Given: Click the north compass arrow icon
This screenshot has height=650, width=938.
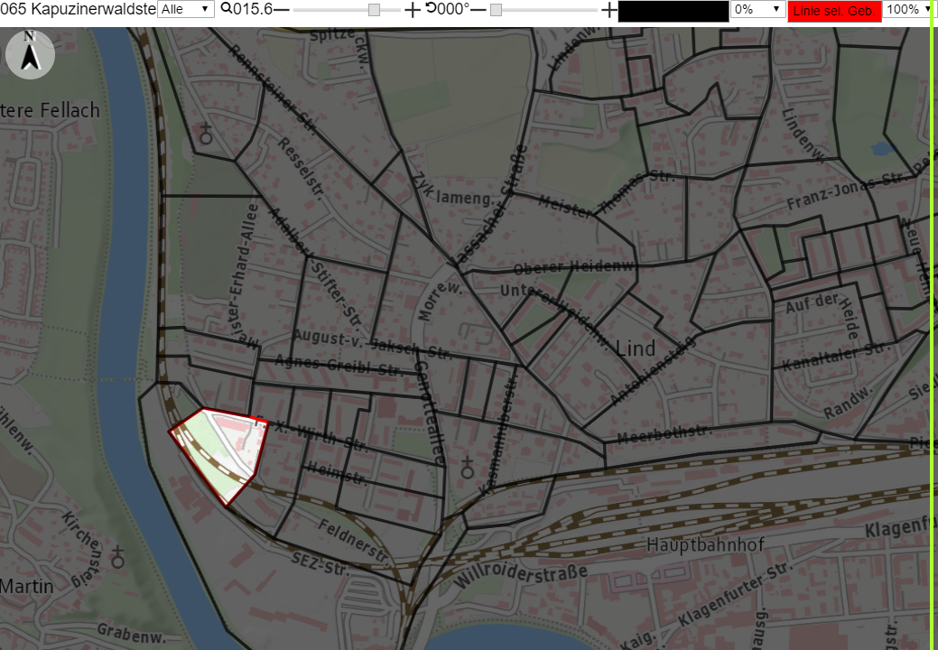Looking at the screenshot, I should tap(30, 54).
